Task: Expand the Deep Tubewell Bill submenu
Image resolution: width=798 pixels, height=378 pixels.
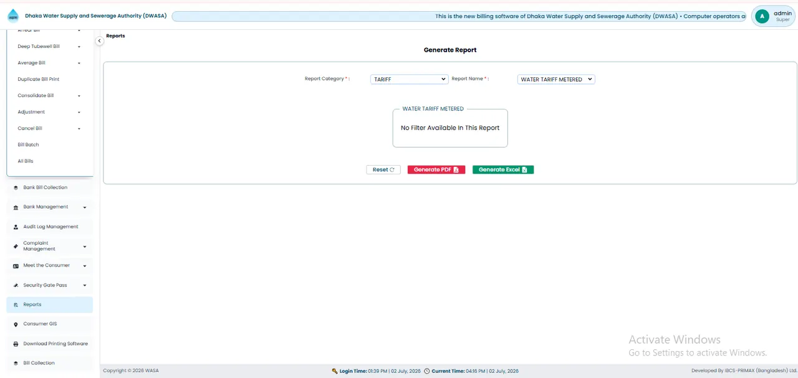Action: 79,47
